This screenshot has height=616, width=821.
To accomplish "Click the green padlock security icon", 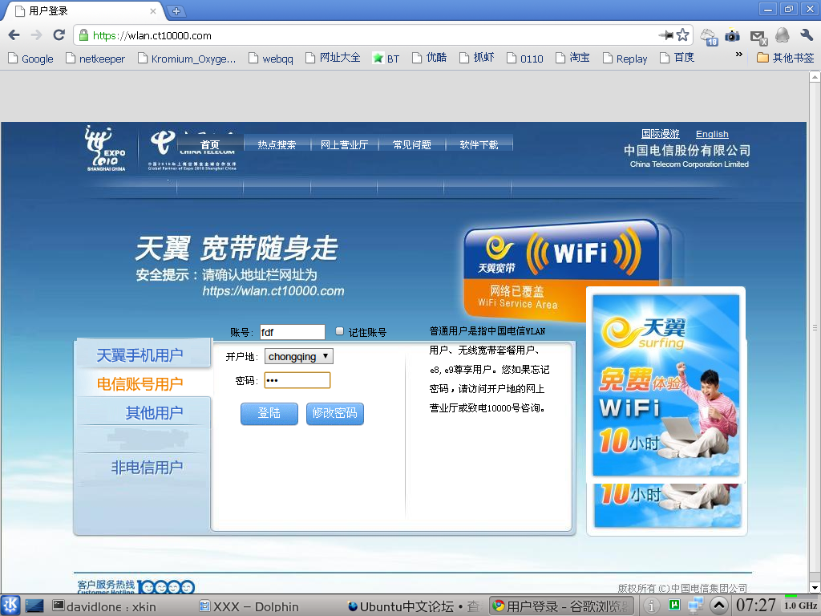I will point(83,35).
